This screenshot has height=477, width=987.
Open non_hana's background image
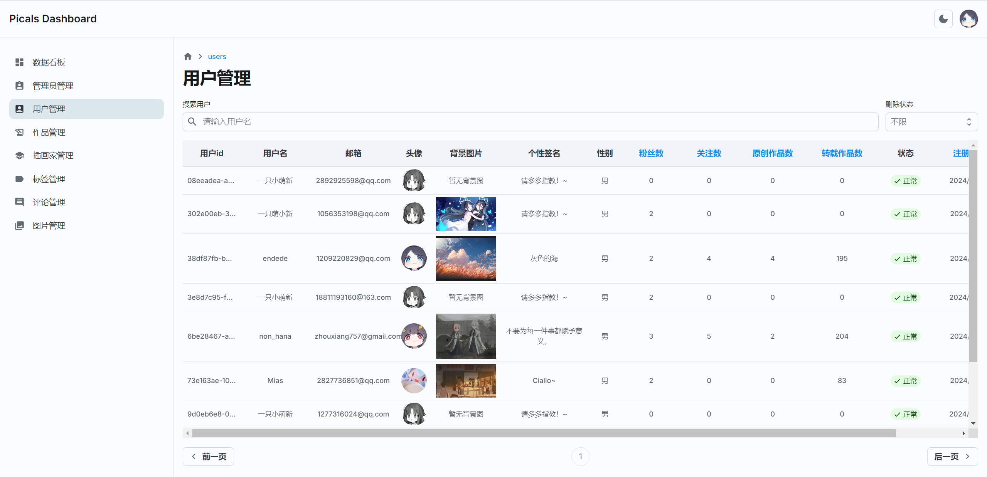[x=466, y=336]
